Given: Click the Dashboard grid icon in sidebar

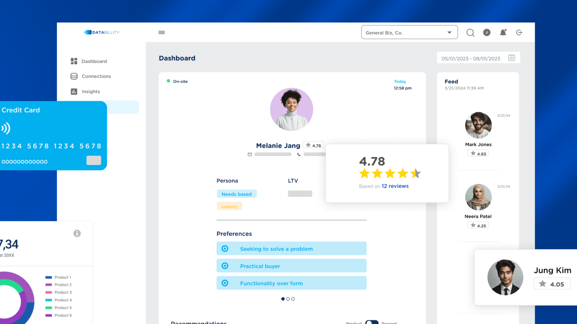Looking at the screenshot, I should coord(74,61).
